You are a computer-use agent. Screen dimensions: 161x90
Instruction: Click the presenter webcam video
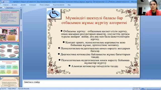tap(149, 8)
